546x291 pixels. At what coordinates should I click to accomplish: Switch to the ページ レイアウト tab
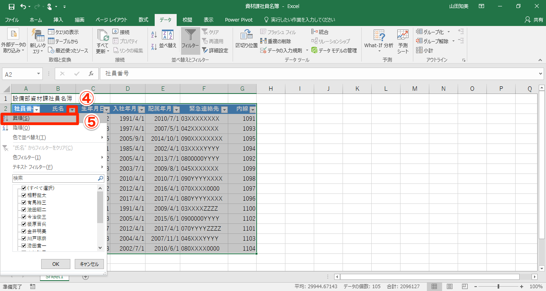coord(112,20)
